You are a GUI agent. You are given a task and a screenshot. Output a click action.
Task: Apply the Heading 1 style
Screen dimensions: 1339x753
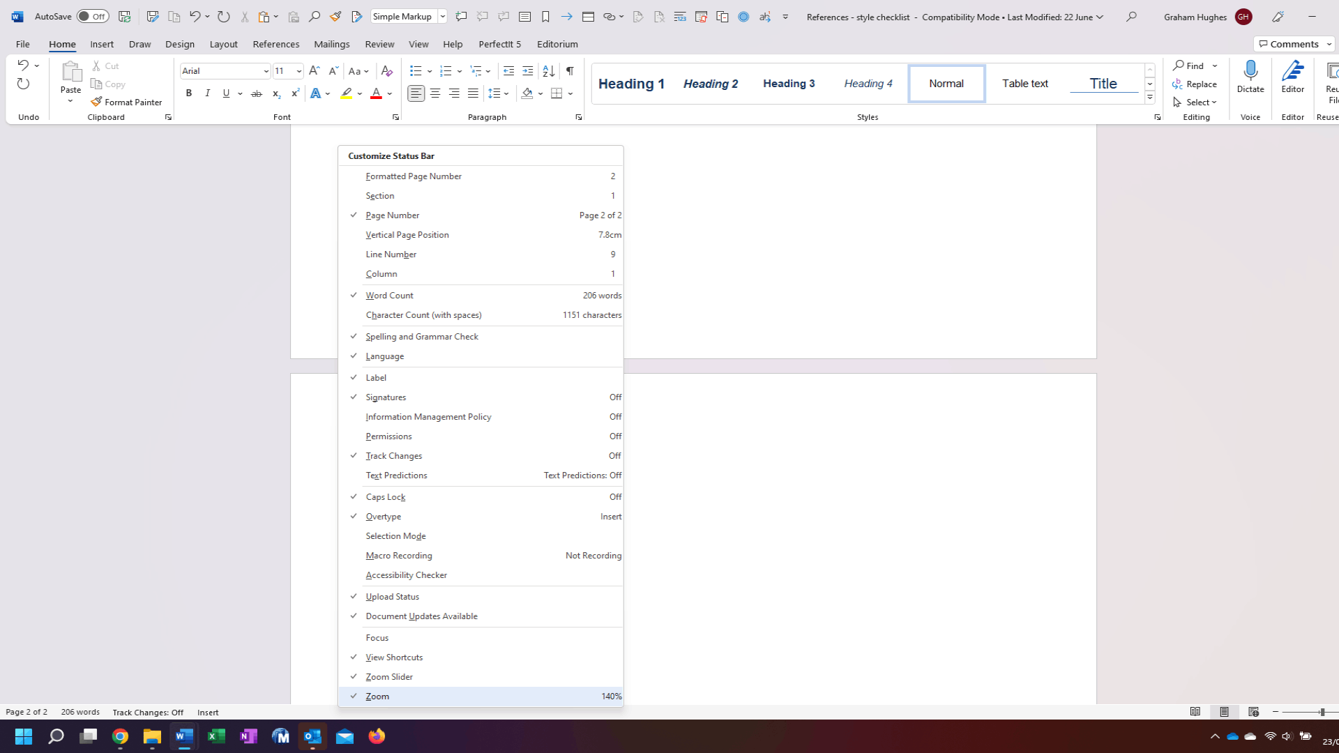coord(631,84)
